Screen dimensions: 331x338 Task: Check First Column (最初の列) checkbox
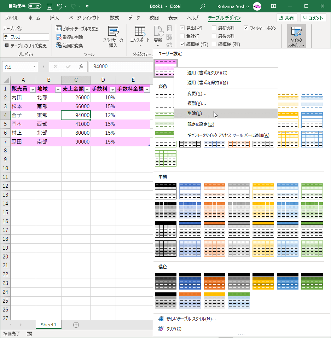214,28
